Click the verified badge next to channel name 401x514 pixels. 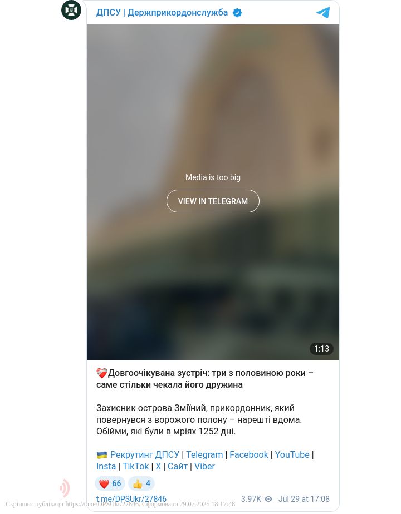tap(237, 13)
